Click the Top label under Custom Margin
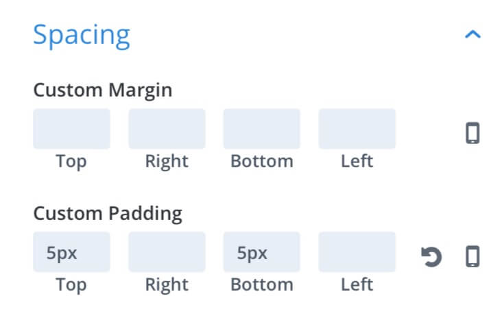Image resolution: width=502 pixels, height=318 pixels. click(71, 162)
